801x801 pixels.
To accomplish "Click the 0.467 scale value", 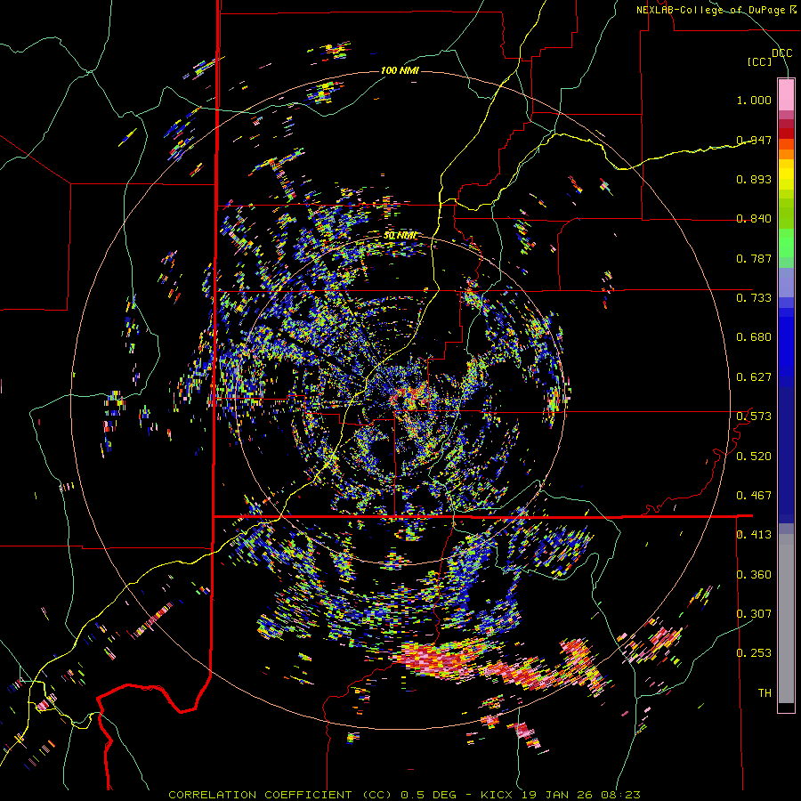I will pyautogui.click(x=754, y=496).
